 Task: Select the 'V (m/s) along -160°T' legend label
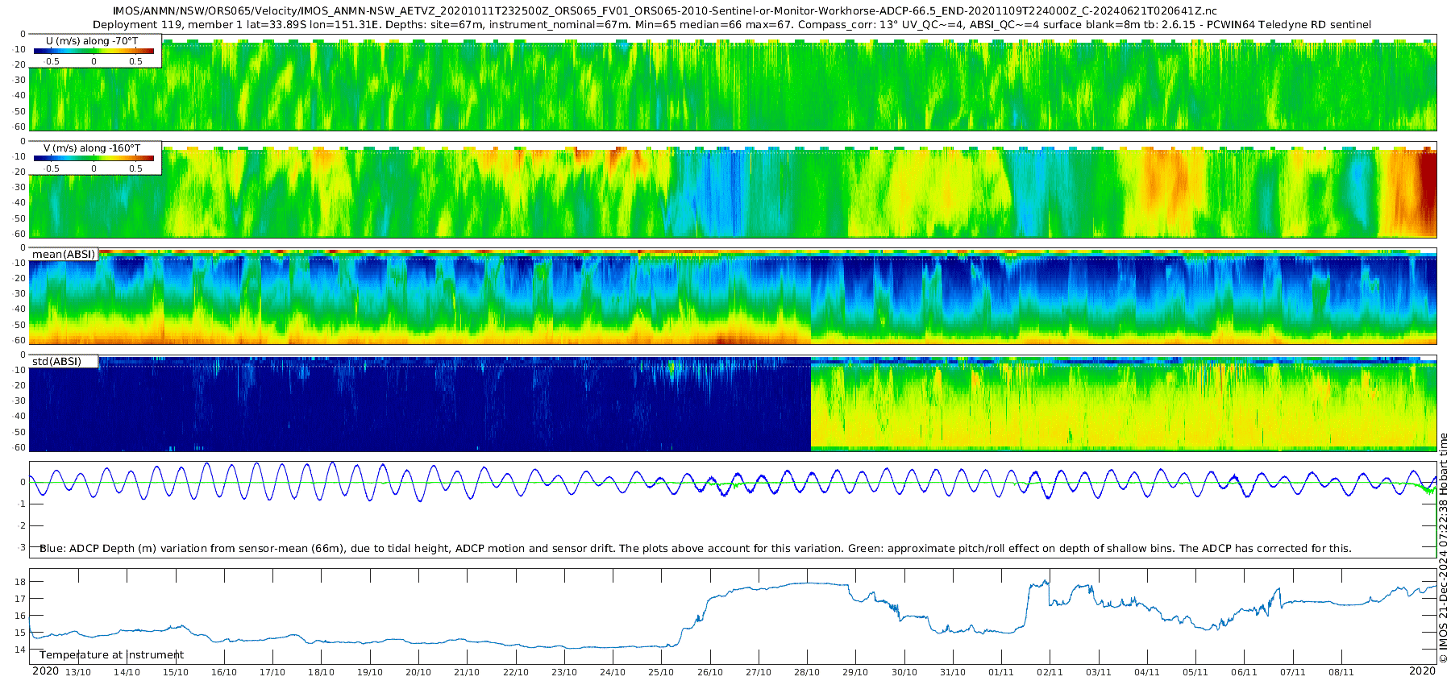92,148
